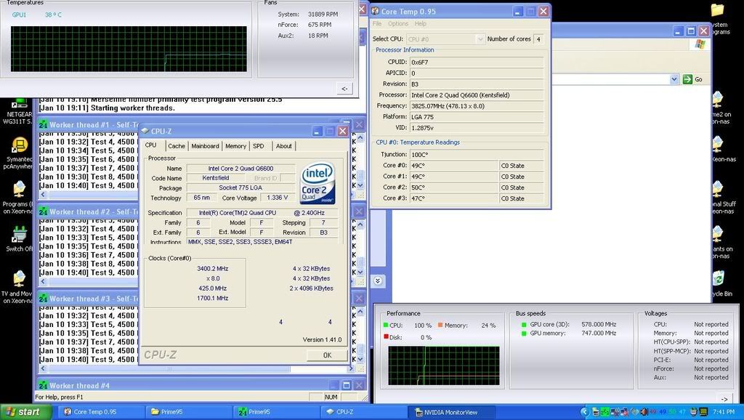Open the File menu in Core Temp
Viewport: 744px width, 420px height.
pos(377,24)
